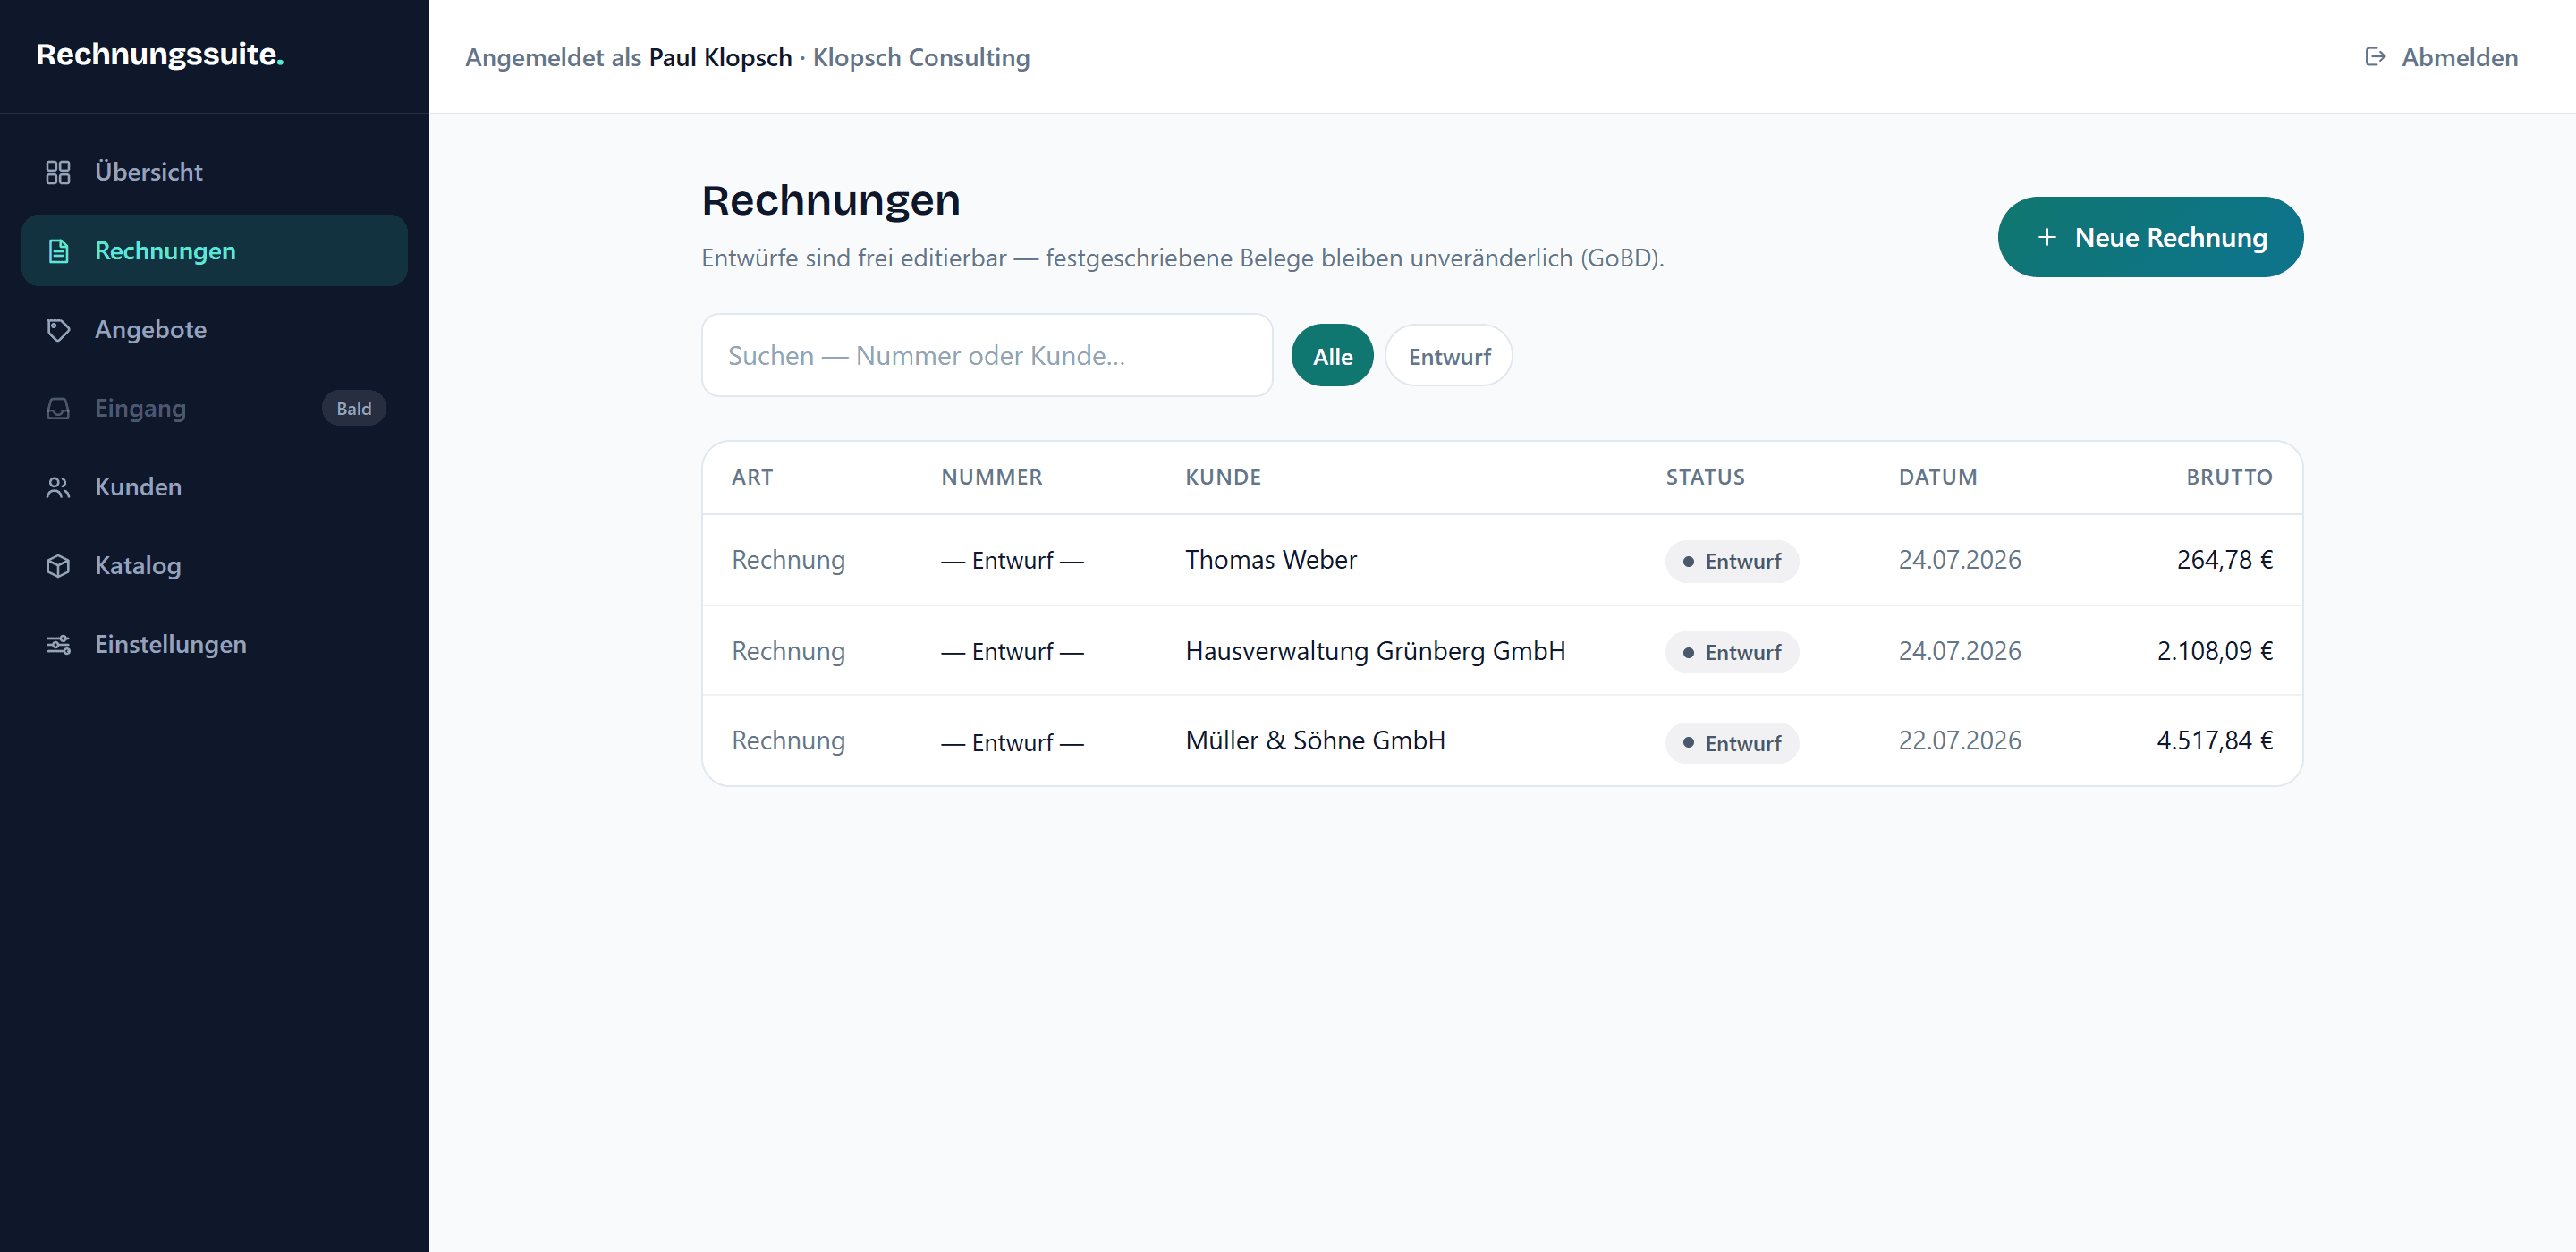Click Abmelden to log out
Viewport: 2576px width, 1252px height.
[2441, 57]
